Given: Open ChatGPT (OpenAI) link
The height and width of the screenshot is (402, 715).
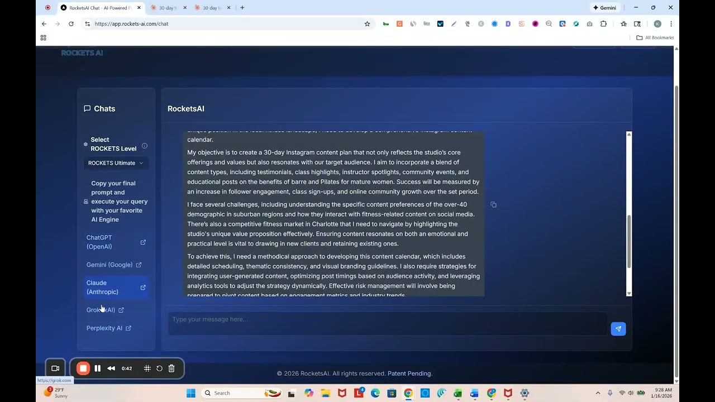Looking at the screenshot, I should tap(116, 242).
